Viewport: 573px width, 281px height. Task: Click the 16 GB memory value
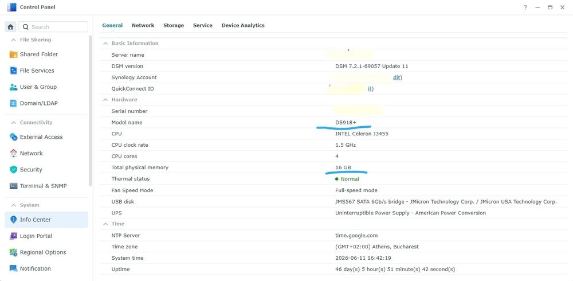pyautogui.click(x=343, y=167)
